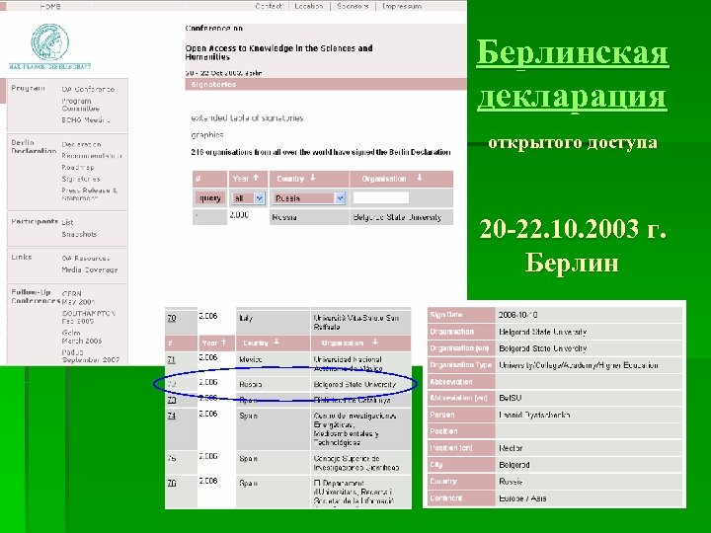Open the Program Committee sidebar link
This screenshot has width=711, height=533.
[x=81, y=105]
